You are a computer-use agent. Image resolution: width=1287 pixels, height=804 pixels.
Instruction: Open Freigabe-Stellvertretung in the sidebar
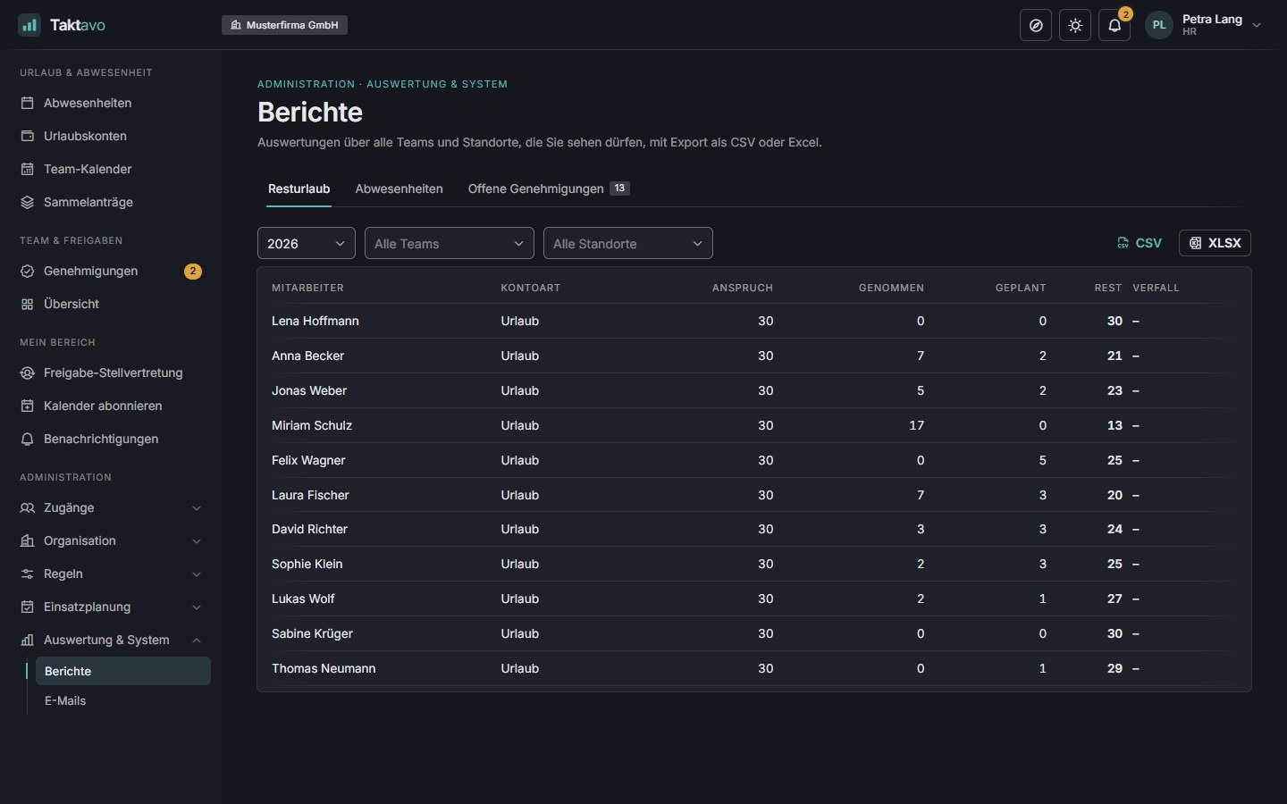[111, 373]
